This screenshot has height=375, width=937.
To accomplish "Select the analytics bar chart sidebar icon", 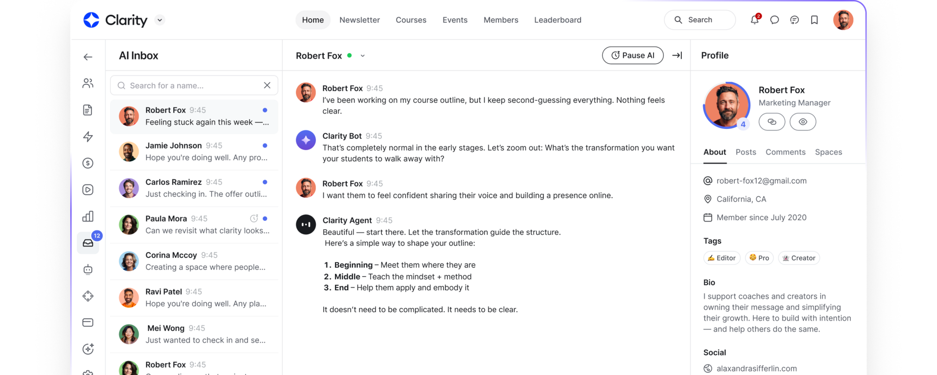I will (88, 216).
